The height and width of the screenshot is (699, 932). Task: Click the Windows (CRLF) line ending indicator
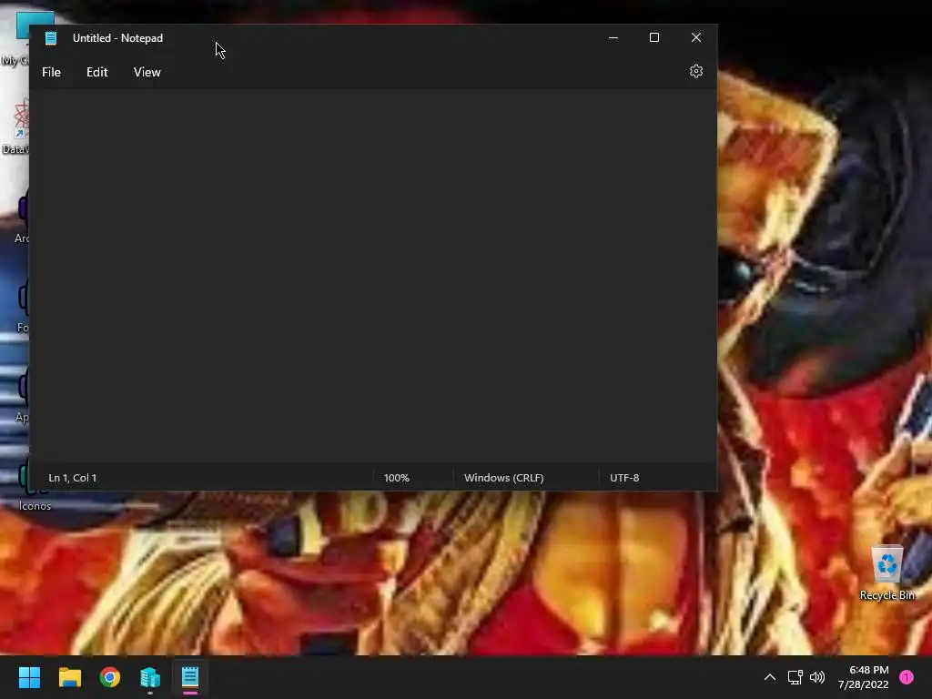[x=504, y=478]
